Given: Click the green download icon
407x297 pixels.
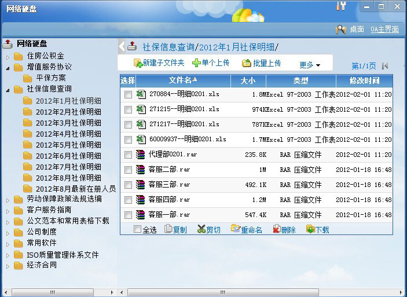Looking at the screenshot, I should tap(310, 229).
